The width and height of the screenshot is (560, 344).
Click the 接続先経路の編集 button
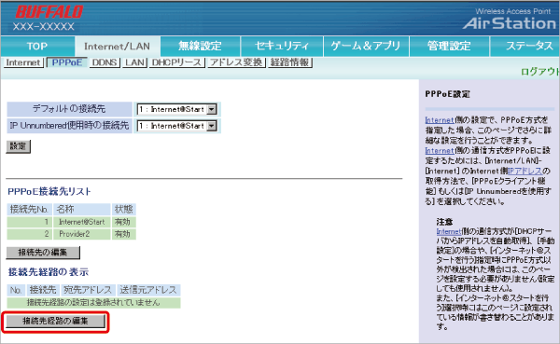(x=55, y=321)
